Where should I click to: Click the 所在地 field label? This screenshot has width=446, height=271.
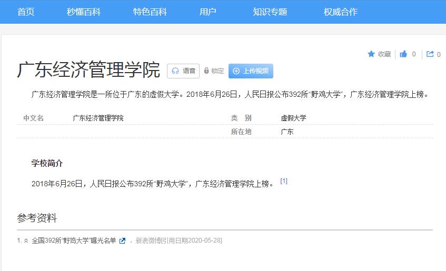[x=241, y=132]
